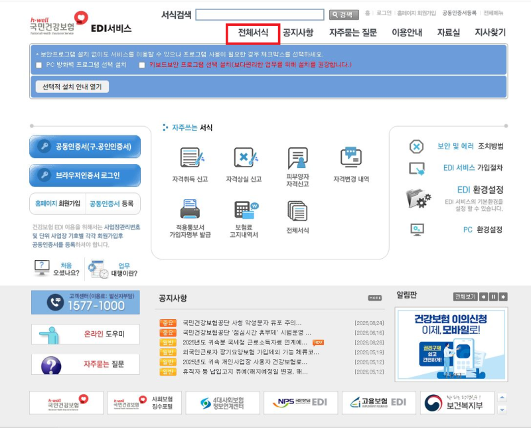Click the 고객센터 phone icon

pos(56,302)
